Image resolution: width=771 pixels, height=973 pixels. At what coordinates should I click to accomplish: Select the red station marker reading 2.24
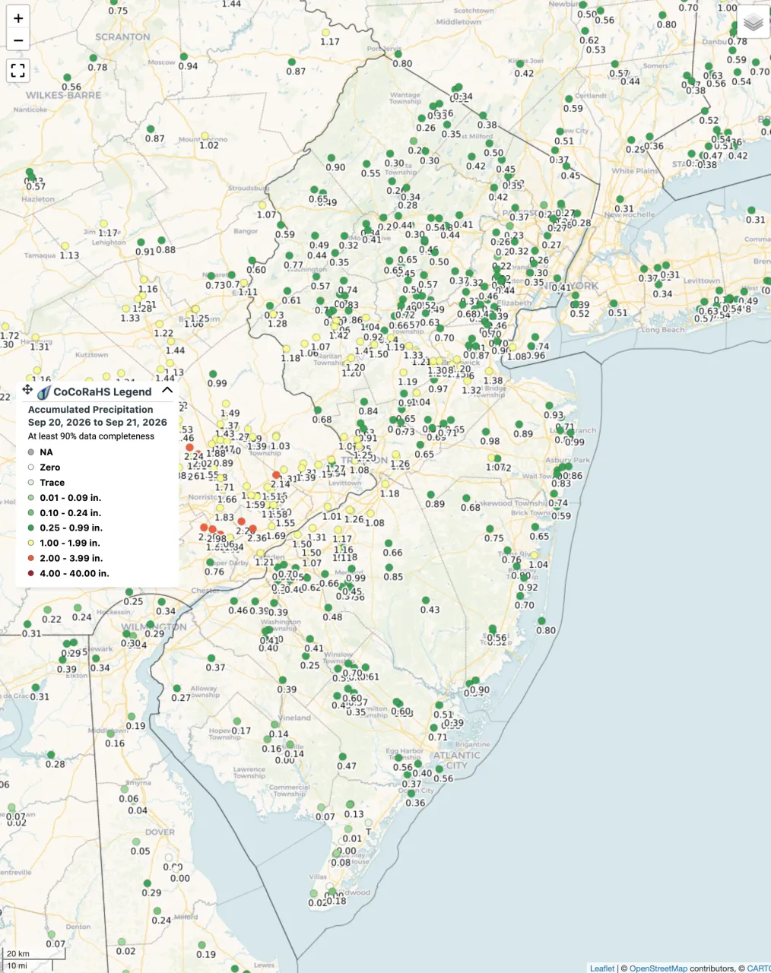point(189,448)
